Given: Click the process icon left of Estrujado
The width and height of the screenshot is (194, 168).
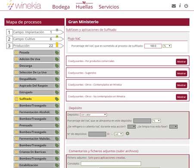Looking at the screenshot, I should [16, 92].
